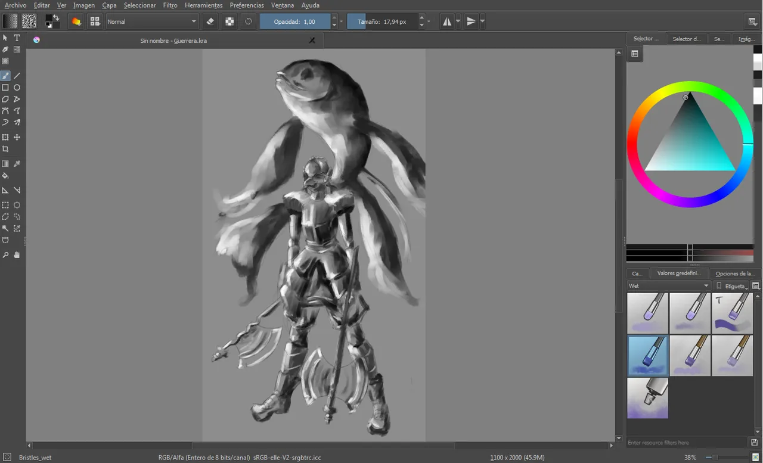Select the Crop tool
This screenshot has height=463, width=763.
pos(5,149)
